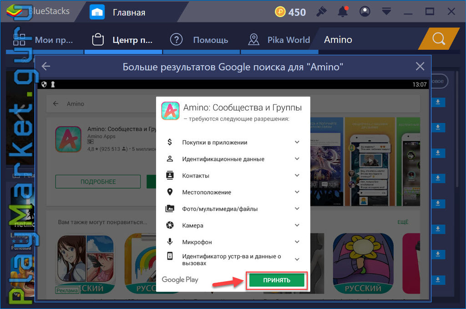Click Amino app icon in permissions dialog
466x309 pixels.
[170, 111]
